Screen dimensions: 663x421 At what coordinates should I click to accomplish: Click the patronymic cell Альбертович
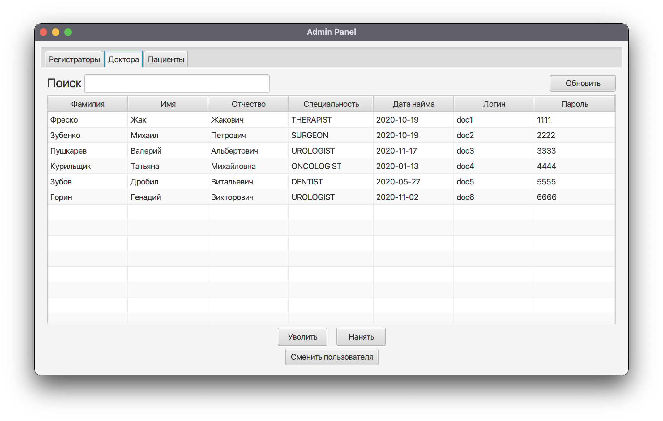coord(248,151)
